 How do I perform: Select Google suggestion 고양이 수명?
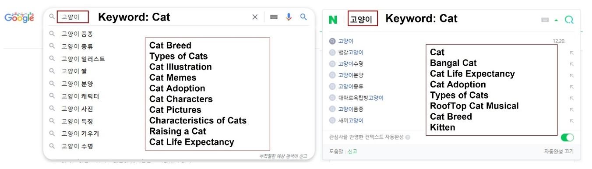point(77,146)
